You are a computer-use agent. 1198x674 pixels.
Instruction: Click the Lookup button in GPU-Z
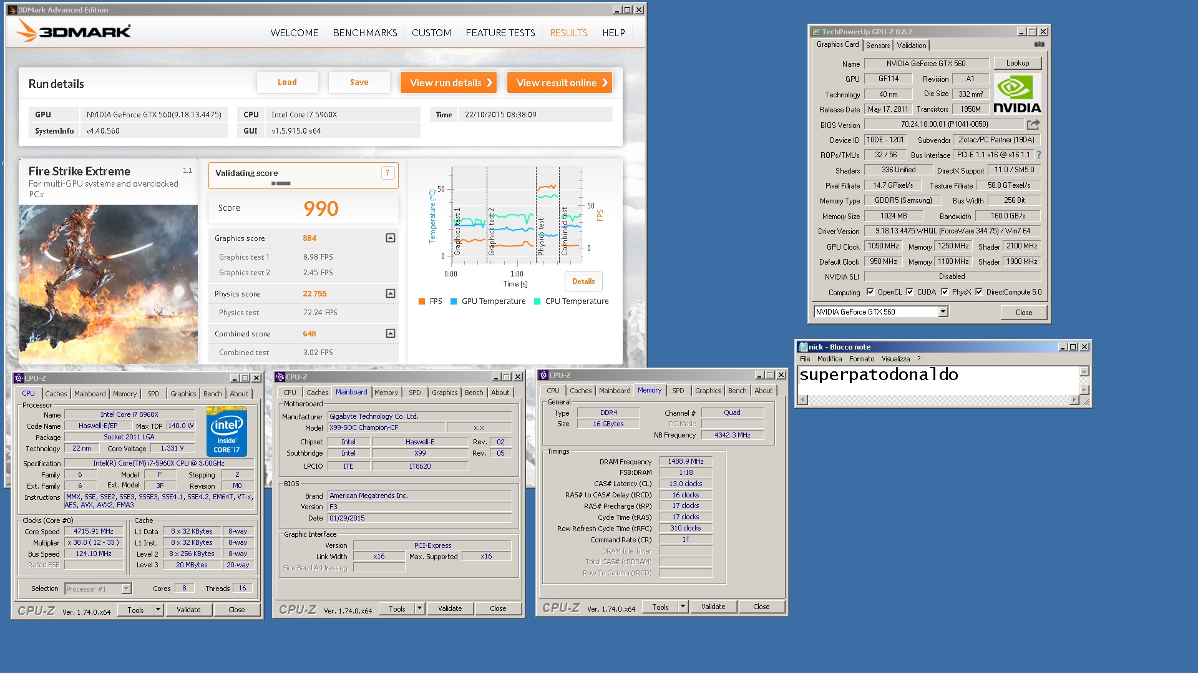pos(1017,63)
